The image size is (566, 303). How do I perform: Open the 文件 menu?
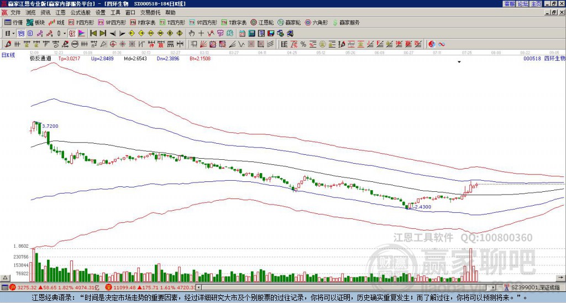(15, 13)
